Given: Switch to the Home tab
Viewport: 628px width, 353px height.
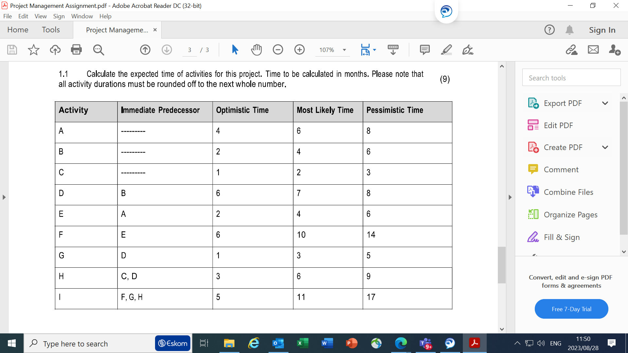Looking at the screenshot, I should pos(18,30).
